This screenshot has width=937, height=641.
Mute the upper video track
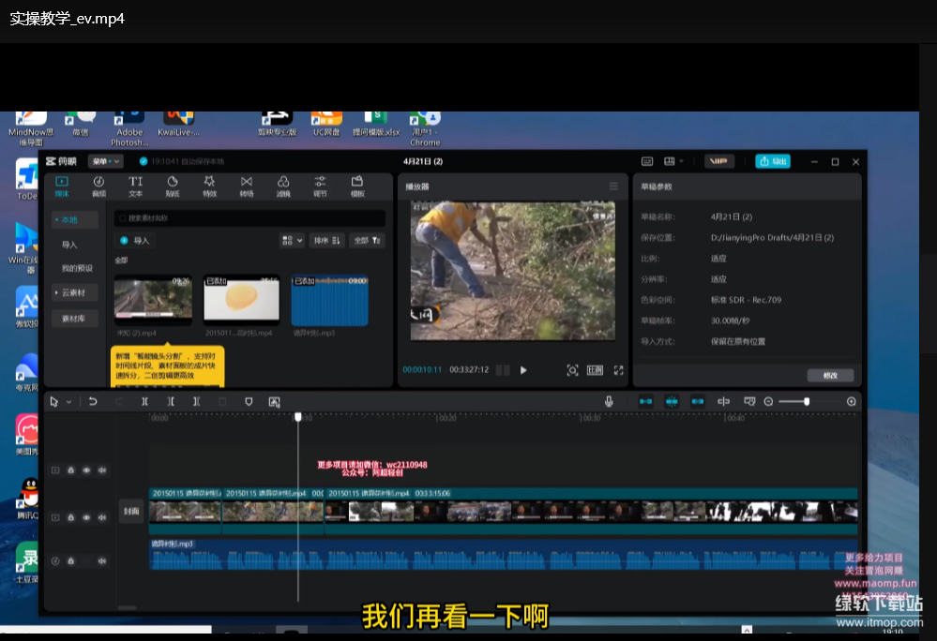pos(102,470)
